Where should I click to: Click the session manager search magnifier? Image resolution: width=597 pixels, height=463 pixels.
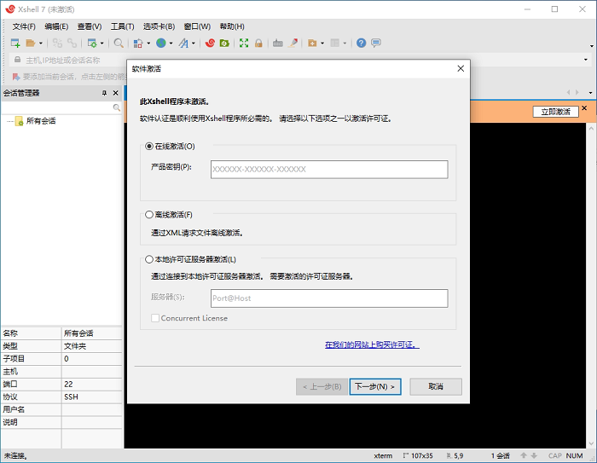click(117, 107)
